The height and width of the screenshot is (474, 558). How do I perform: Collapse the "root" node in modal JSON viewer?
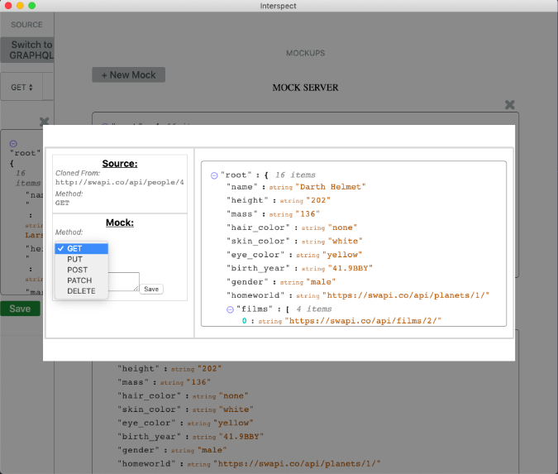[214, 175]
